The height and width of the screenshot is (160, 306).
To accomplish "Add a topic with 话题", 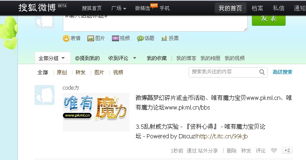I will (x=146, y=38).
